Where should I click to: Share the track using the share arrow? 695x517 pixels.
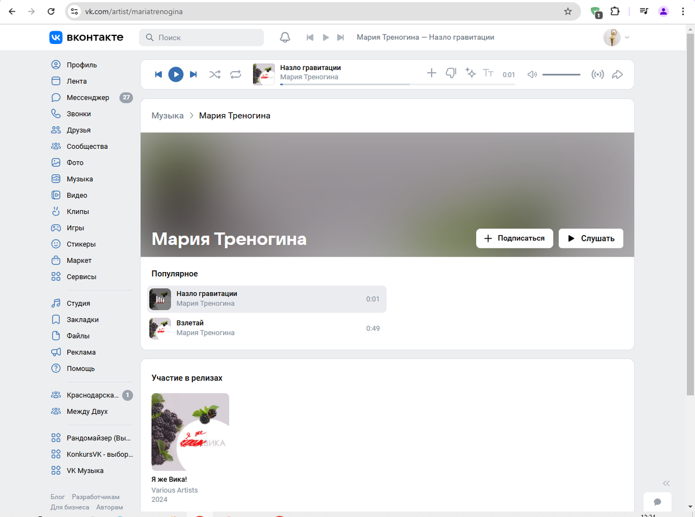click(617, 74)
